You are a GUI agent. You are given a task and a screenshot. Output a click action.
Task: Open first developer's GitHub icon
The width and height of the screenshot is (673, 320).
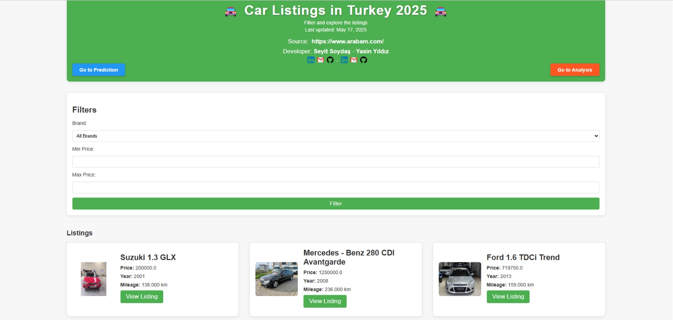point(330,60)
